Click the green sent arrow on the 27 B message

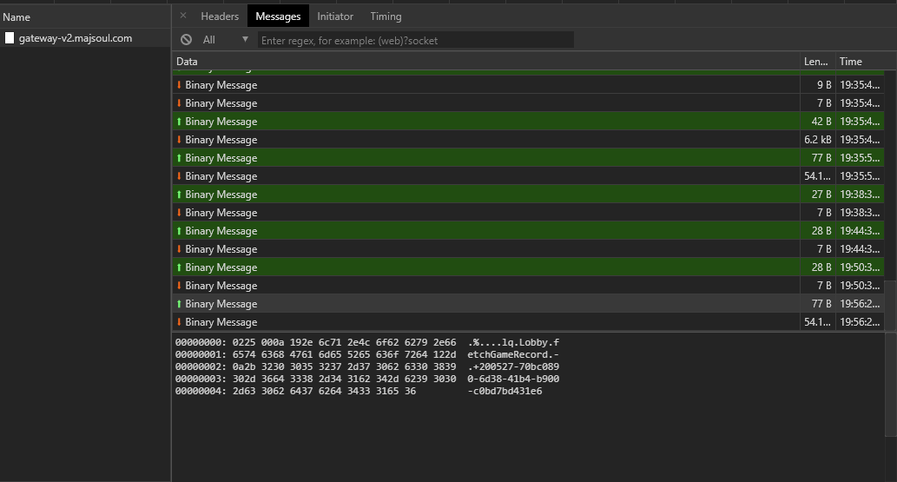(x=179, y=195)
